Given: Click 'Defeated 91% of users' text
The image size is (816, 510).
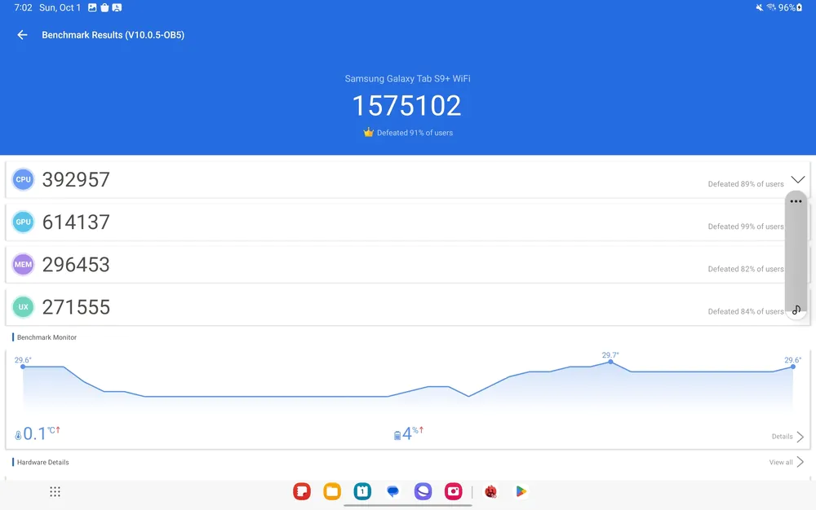Looking at the screenshot, I should (415, 133).
